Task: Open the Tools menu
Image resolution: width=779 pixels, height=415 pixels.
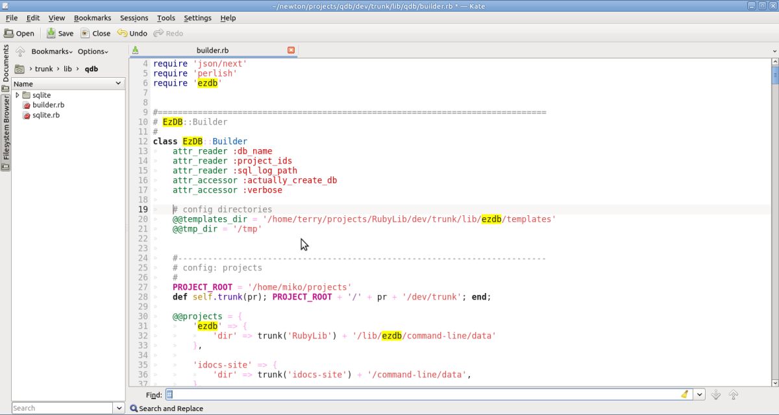Action: [166, 18]
